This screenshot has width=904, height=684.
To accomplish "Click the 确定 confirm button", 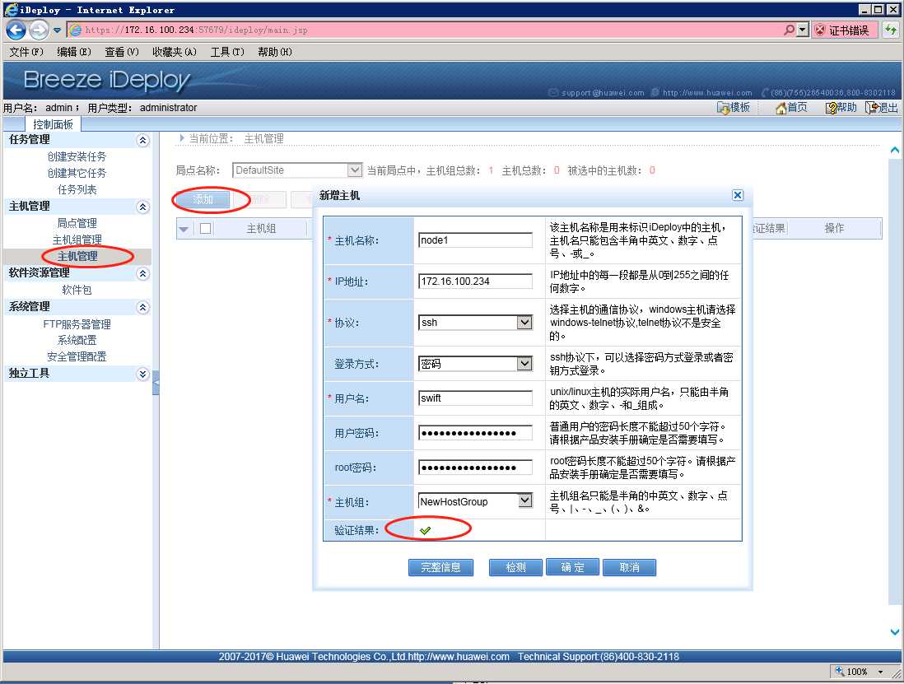I will point(572,567).
